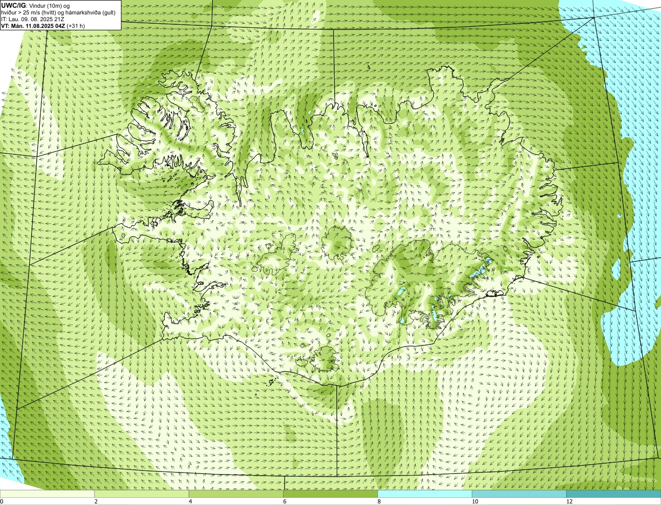The width and height of the screenshot is (661, 505).
Task: Click the teal legend segment above 12
Action: coord(613,494)
